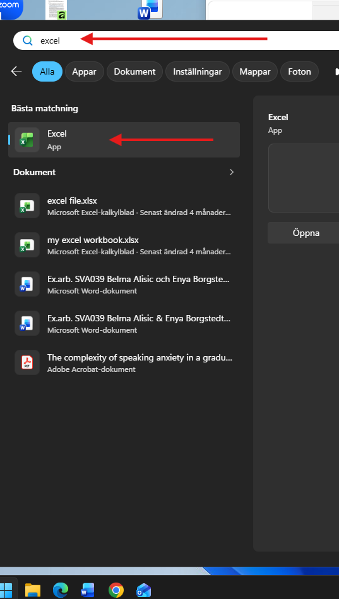Switch to the Appar filter tab
The width and height of the screenshot is (339, 599).
84,71
